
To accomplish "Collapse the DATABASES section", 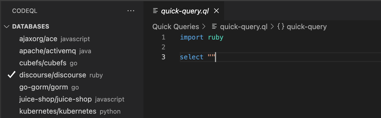I will [7, 27].
